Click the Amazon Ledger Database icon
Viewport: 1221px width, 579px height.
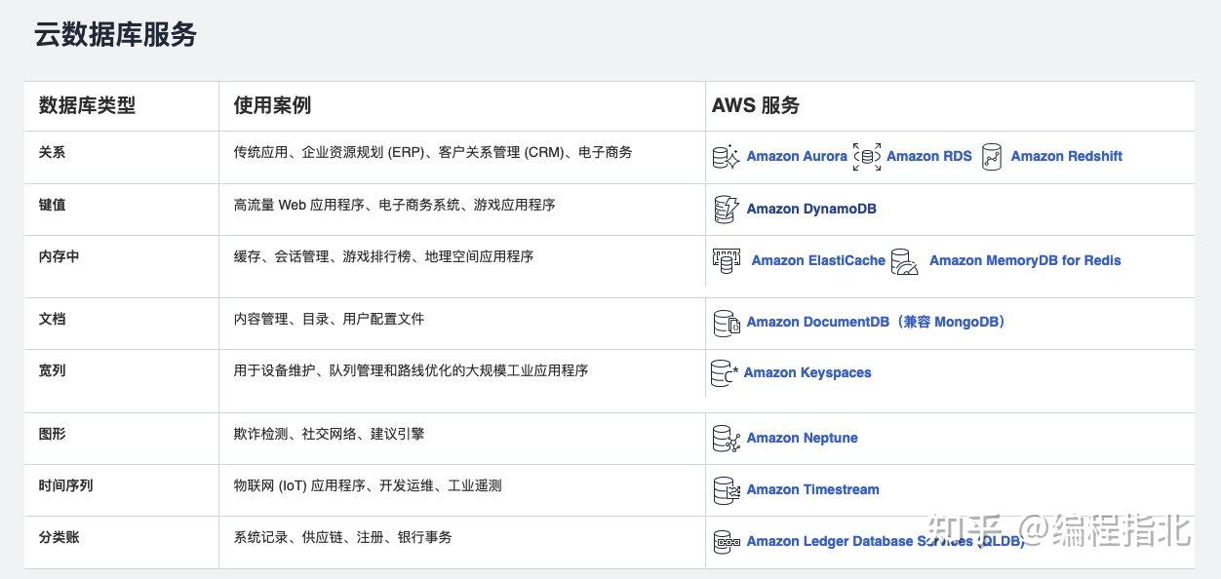[x=726, y=542]
